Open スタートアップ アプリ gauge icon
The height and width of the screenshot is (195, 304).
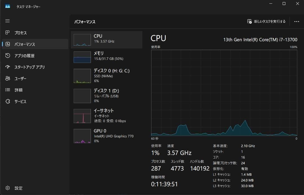[x=8, y=67]
